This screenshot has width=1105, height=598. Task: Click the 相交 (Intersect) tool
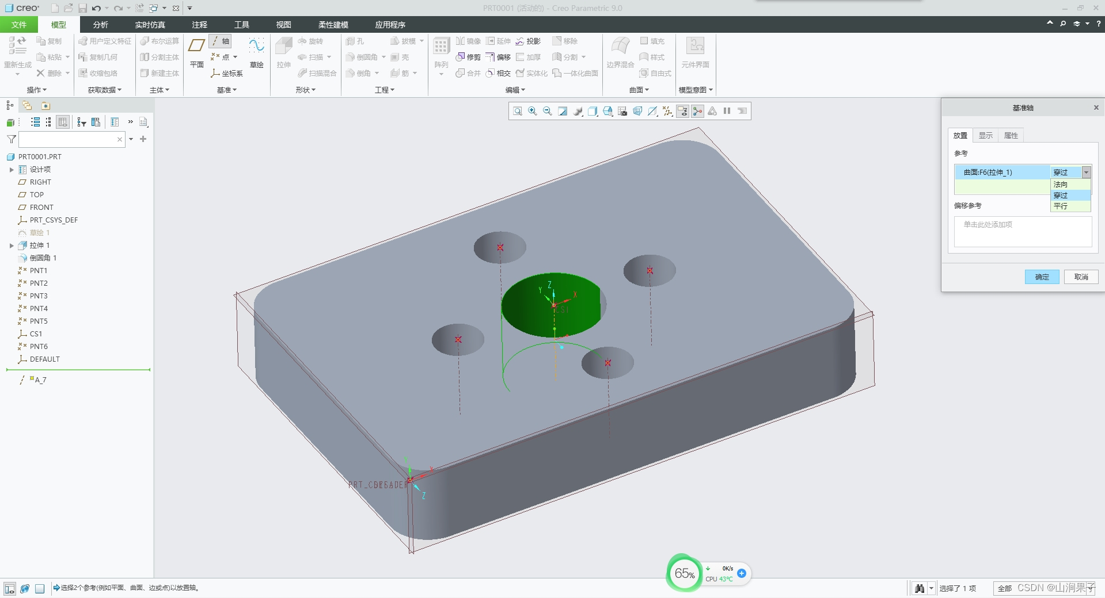pyautogui.click(x=498, y=73)
